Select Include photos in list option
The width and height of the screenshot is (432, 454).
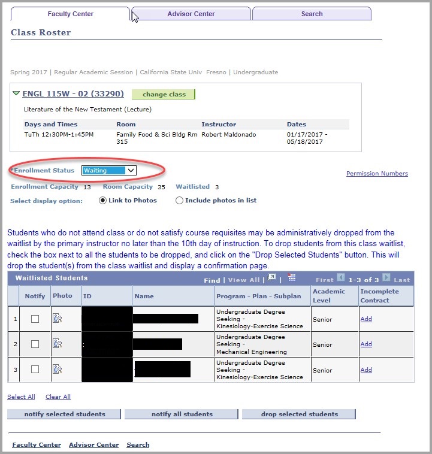tap(179, 201)
